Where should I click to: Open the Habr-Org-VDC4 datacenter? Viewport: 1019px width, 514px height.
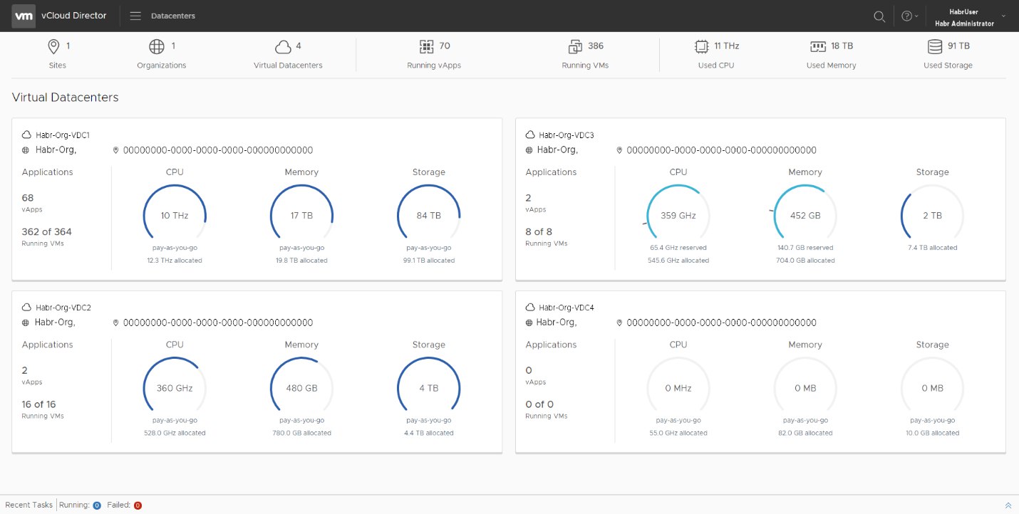point(567,308)
